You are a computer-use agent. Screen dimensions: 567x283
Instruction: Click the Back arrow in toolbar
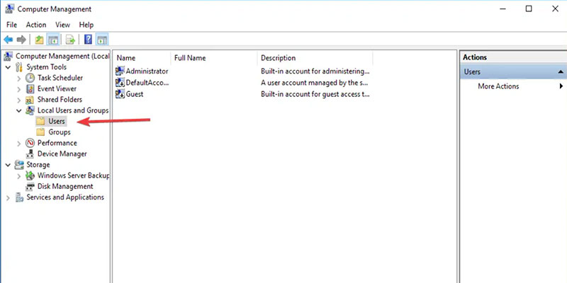(9, 39)
